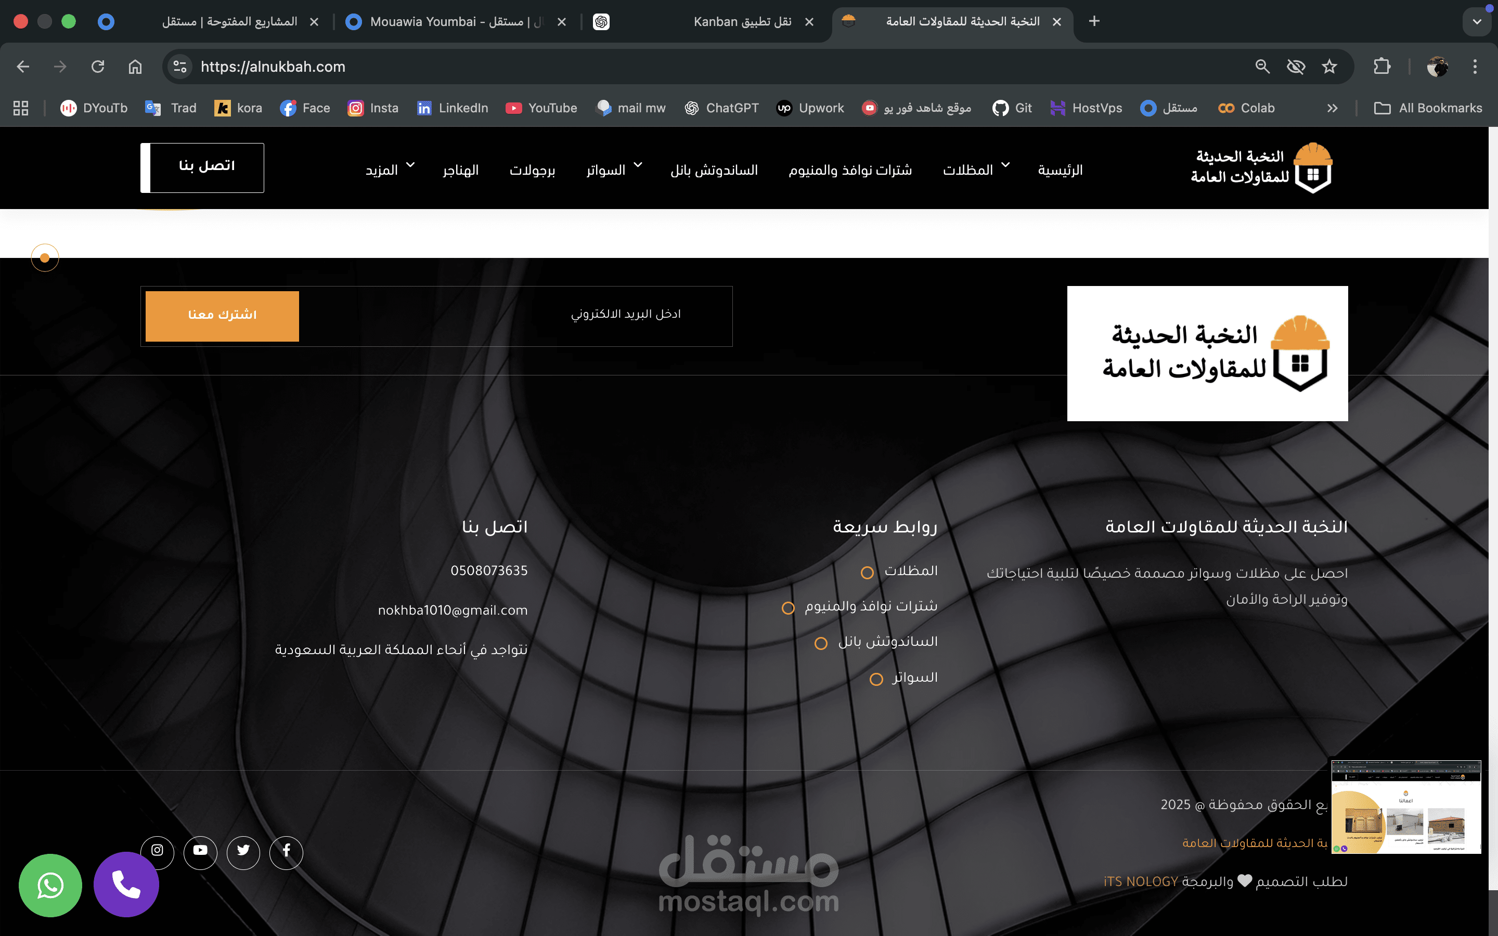Click the green WhatsApp chat button
Image resolution: width=1498 pixels, height=936 pixels.
50,885
